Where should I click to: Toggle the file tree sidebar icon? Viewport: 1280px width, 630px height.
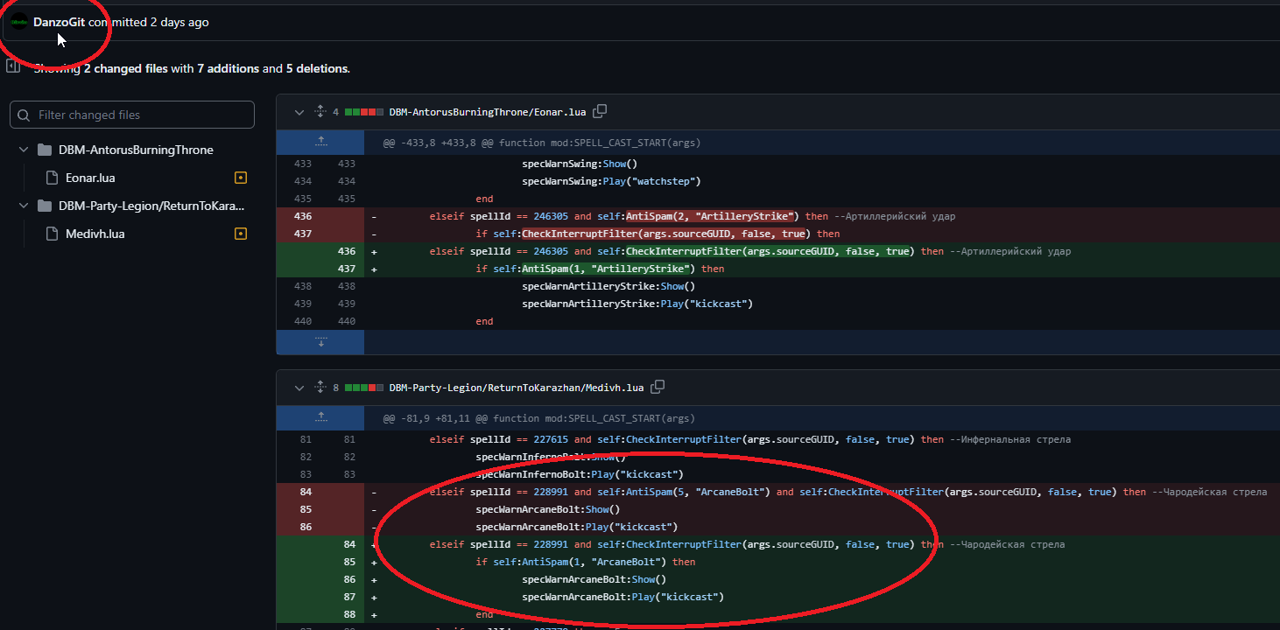click(13, 66)
